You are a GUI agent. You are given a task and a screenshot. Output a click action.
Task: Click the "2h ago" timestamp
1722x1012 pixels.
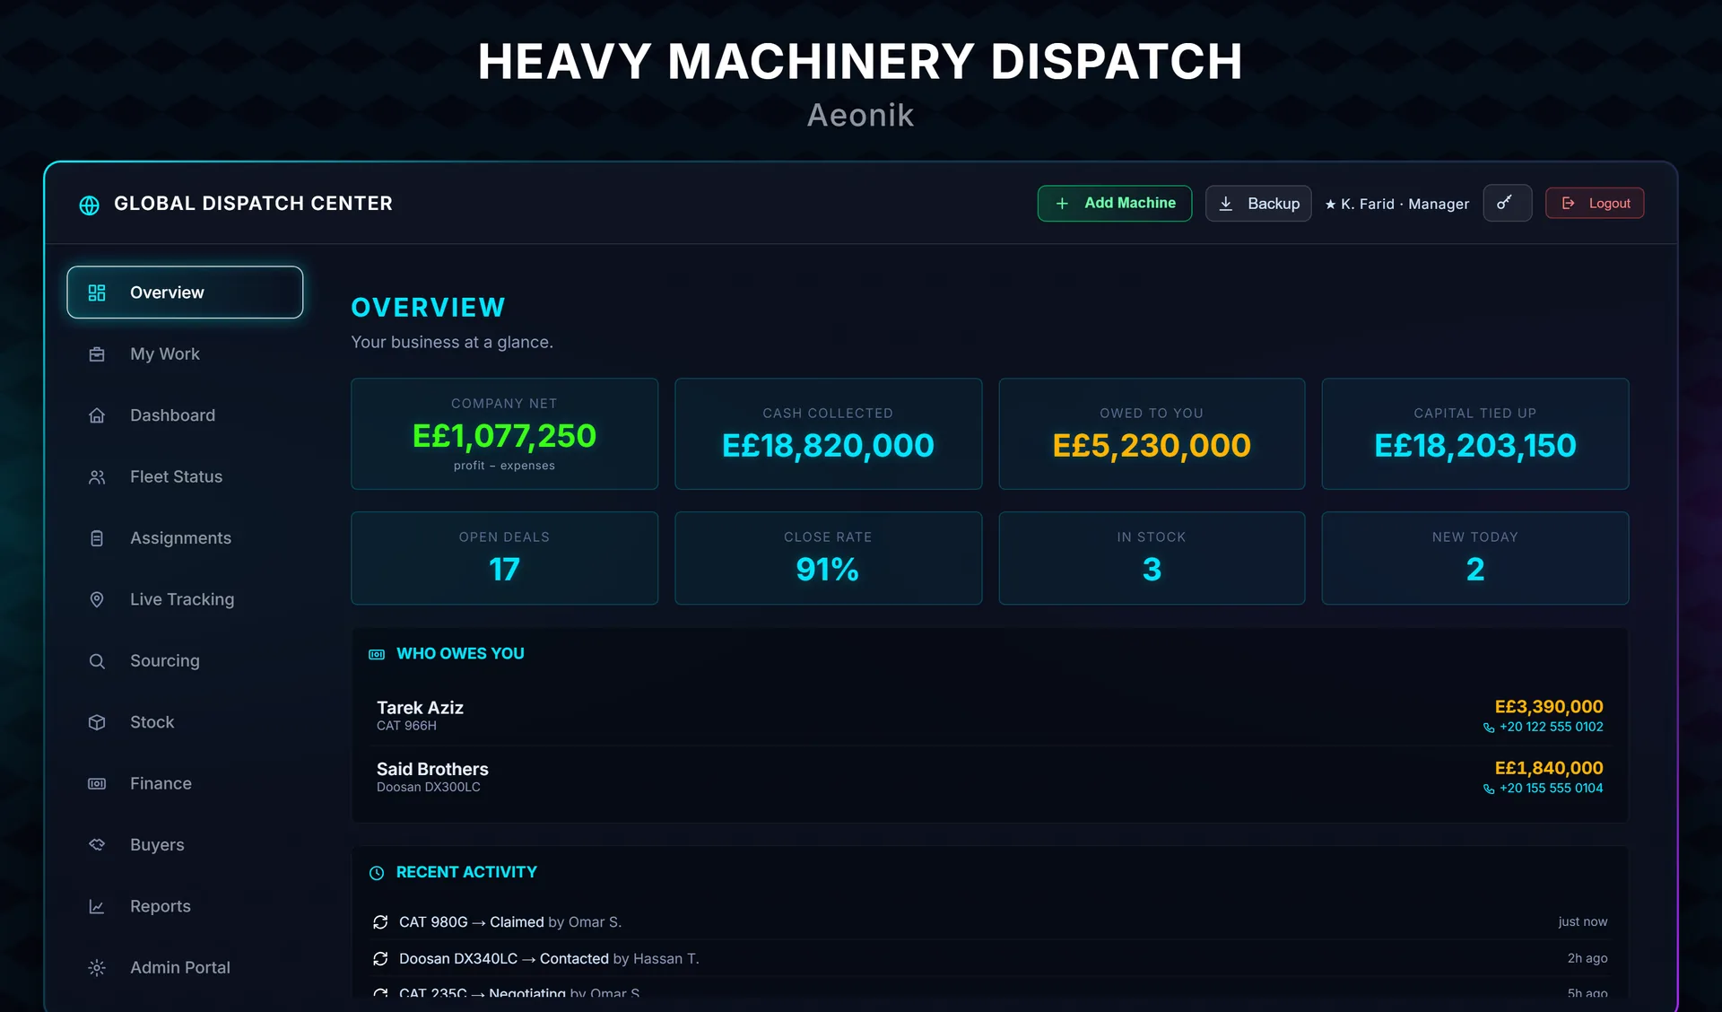[1587, 958]
